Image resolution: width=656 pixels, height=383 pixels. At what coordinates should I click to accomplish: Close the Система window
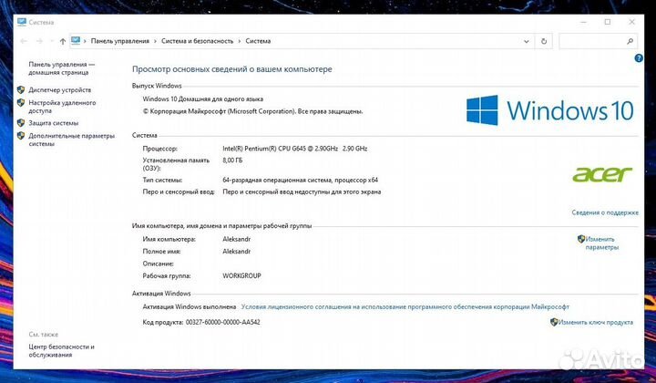(x=631, y=22)
